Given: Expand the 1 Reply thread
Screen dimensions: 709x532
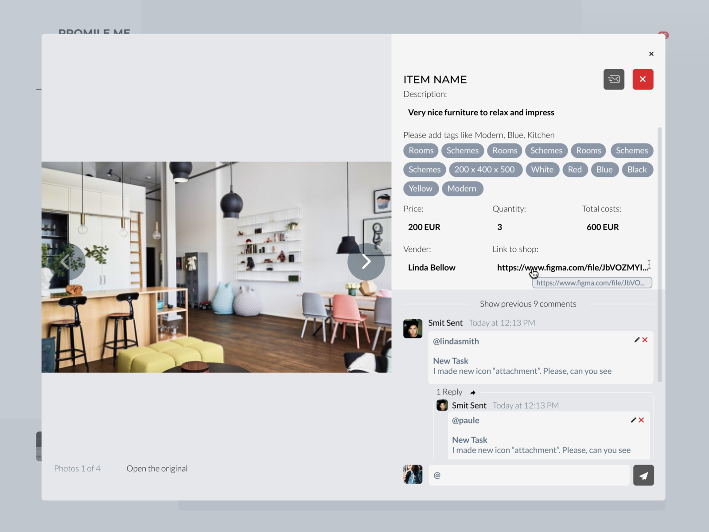Looking at the screenshot, I should click(x=449, y=392).
